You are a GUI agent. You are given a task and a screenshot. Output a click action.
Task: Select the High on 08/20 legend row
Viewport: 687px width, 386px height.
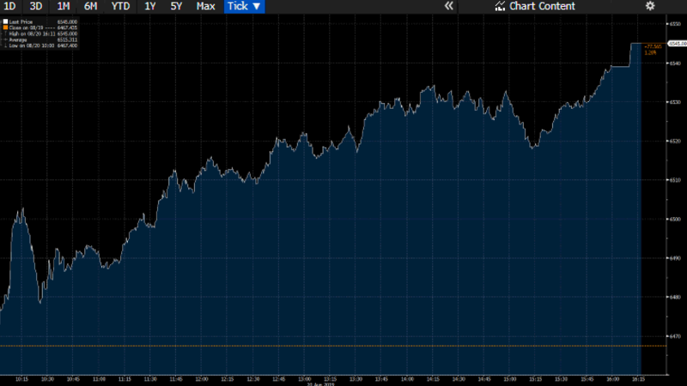(x=40, y=33)
